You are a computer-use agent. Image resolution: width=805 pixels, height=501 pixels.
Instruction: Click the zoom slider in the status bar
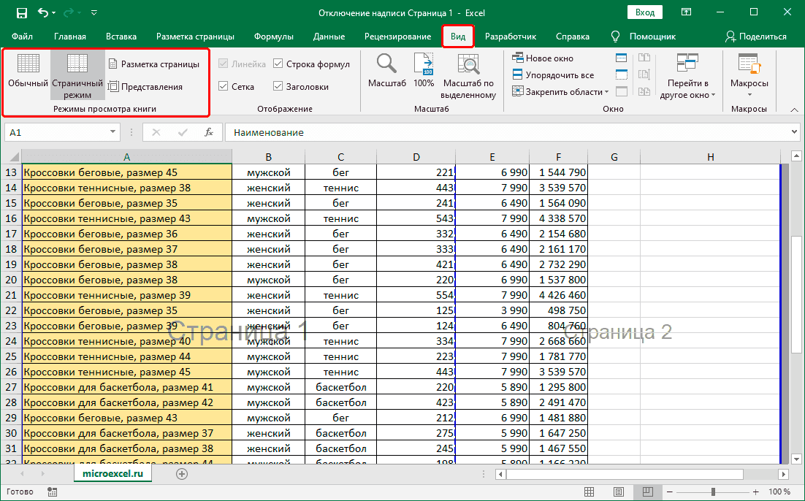tap(712, 491)
